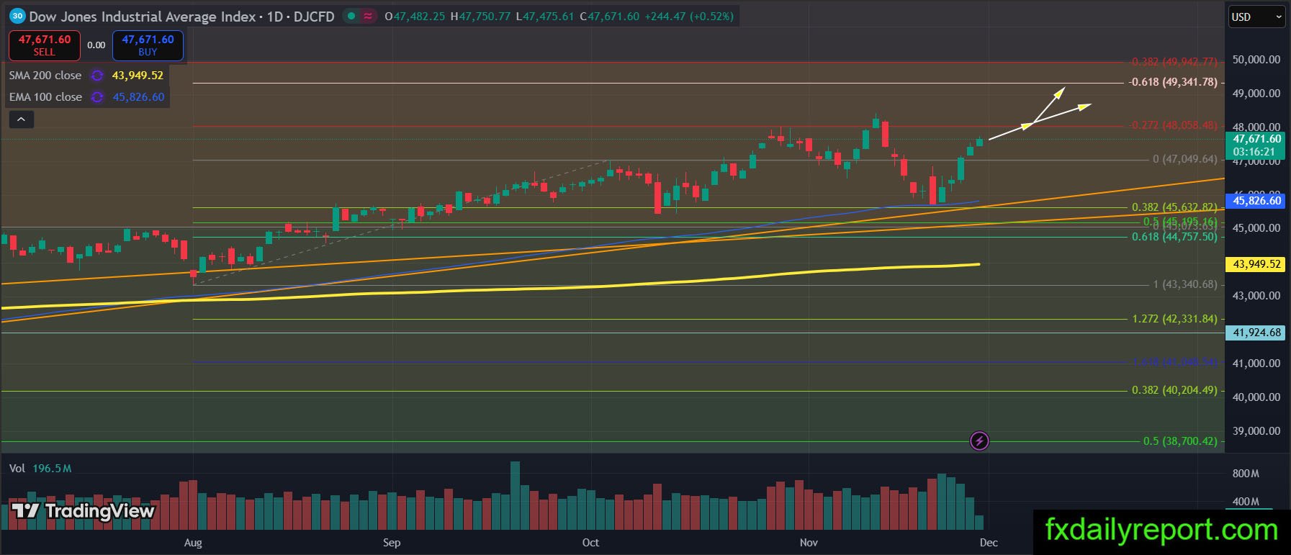Click the open value O47,482.25
Viewport: 1291px width, 555px height.
pyautogui.click(x=415, y=16)
